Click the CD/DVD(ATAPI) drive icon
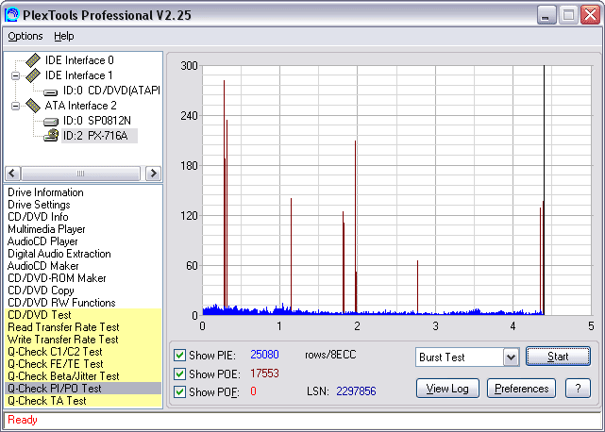Screen dimensions: 605x432 (50, 91)
